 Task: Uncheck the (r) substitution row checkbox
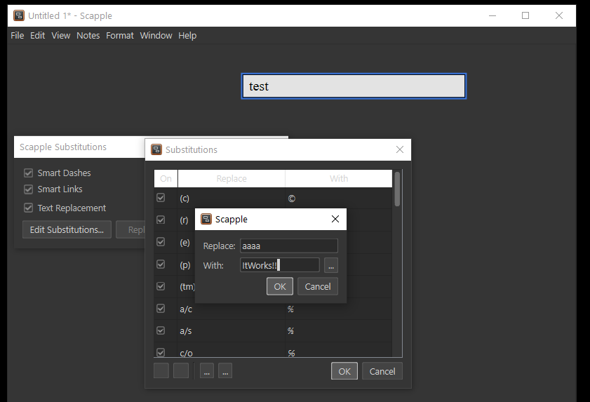(x=161, y=220)
